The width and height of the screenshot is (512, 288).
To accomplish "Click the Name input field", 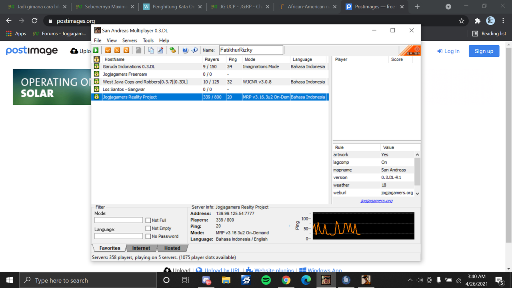I will point(251,50).
